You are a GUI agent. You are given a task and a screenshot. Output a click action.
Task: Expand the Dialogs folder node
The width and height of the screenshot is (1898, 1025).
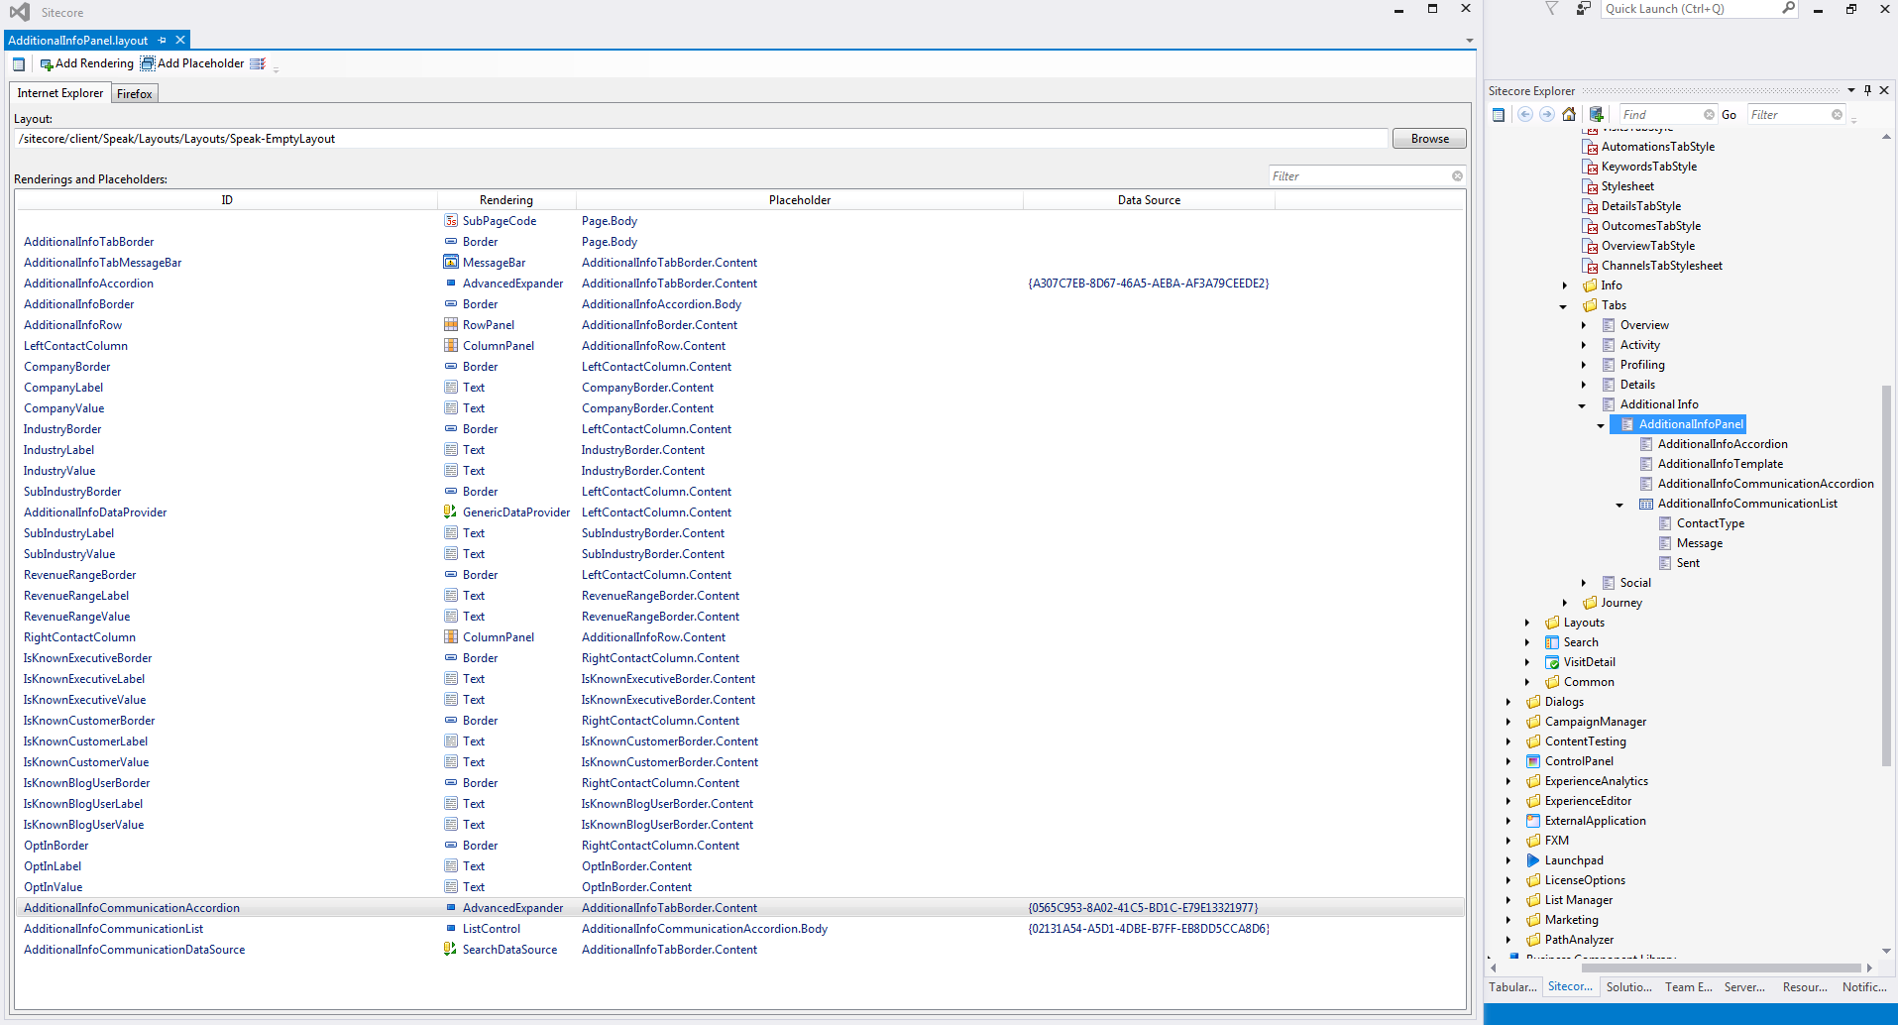pyautogui.click(x=1507, y=702)
